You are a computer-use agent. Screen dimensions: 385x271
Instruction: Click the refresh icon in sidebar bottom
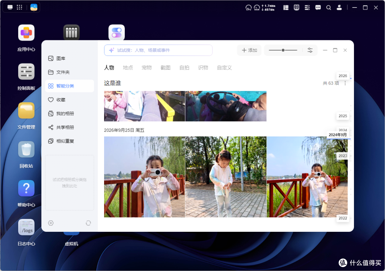click(x=88, y=223)
